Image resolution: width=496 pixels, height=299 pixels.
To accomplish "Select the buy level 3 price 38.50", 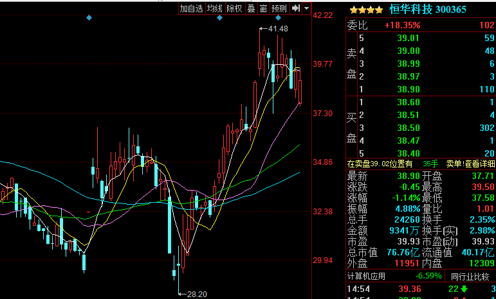I will coord(409,128).
